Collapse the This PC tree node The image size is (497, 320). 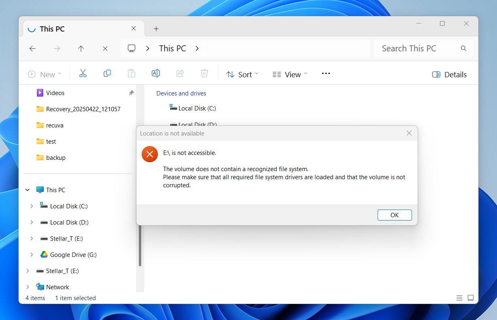click(28, 190)
